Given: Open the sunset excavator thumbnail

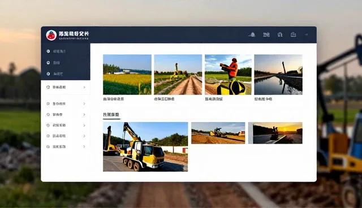Looking at the screenshot, I should pos(275,133).
